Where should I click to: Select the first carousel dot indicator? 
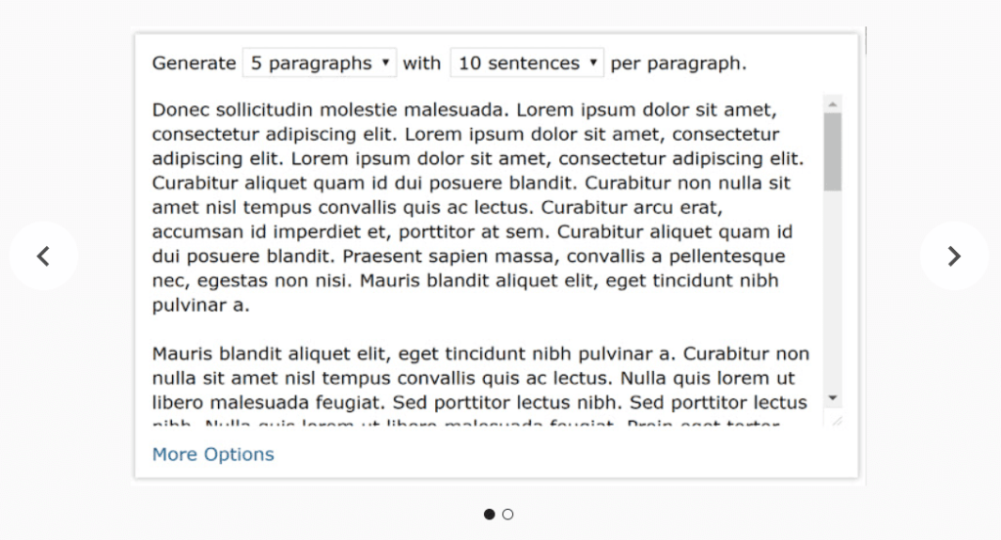(489, 515)
